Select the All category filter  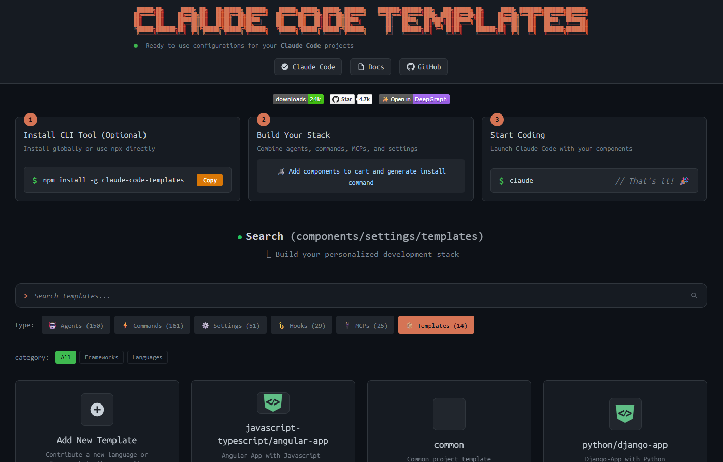coord(66,357)
